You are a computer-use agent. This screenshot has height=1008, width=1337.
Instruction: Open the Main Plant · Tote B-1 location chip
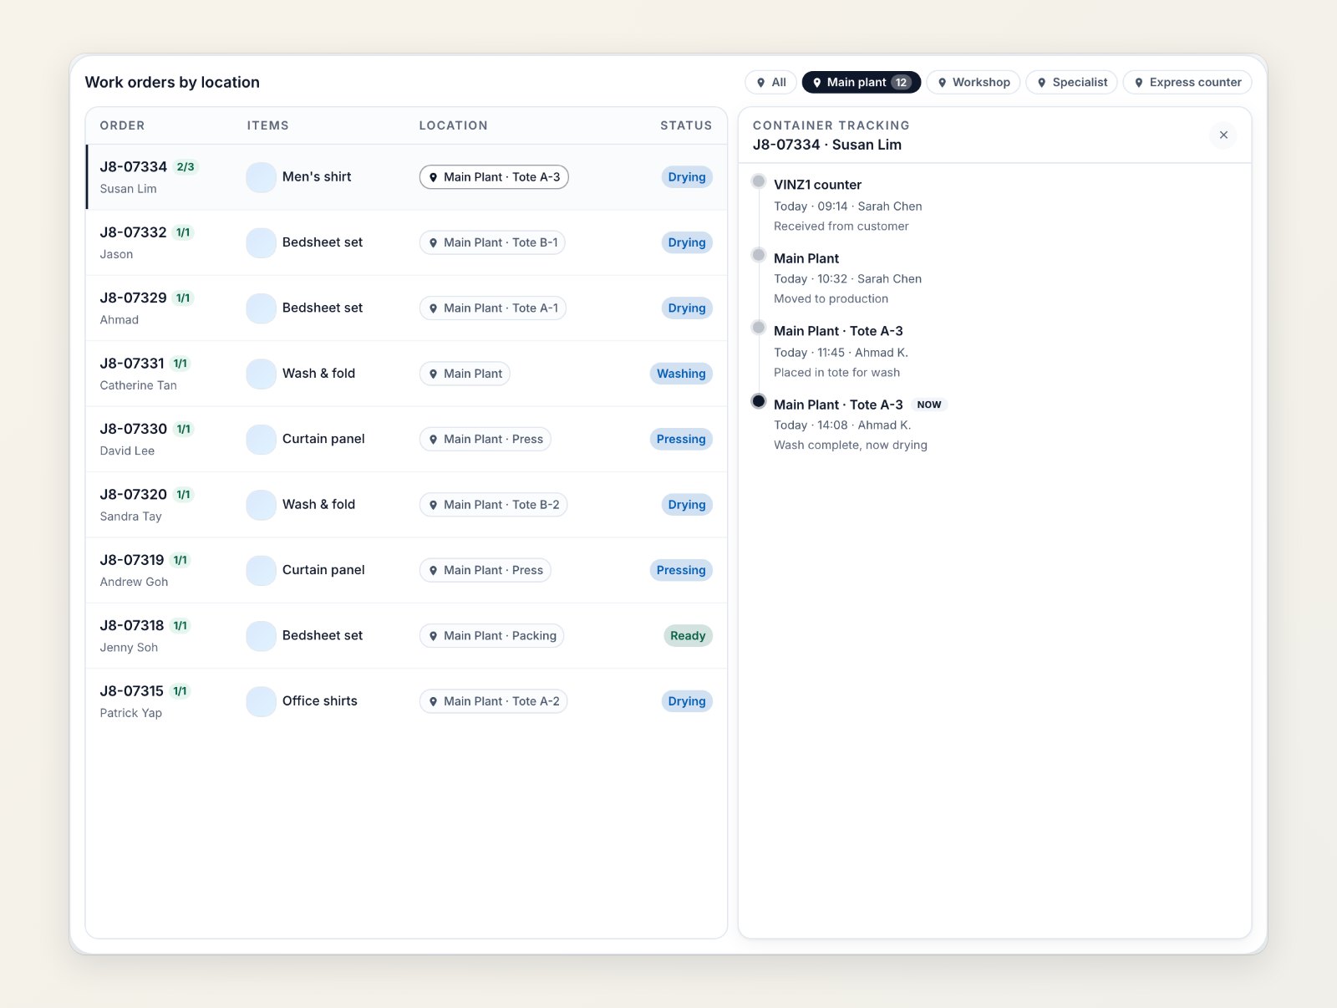click(x=492, y=242)
